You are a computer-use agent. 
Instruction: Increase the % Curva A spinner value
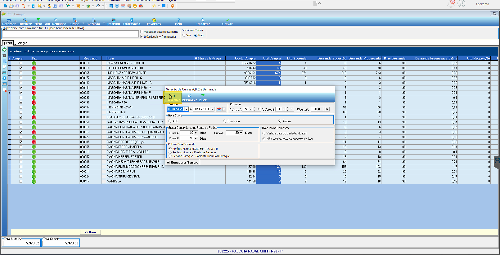click(x=255, y=108)
